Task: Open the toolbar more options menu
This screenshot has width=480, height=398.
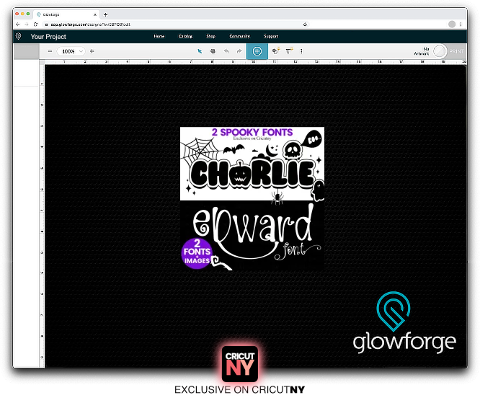Action: [301, 51]
